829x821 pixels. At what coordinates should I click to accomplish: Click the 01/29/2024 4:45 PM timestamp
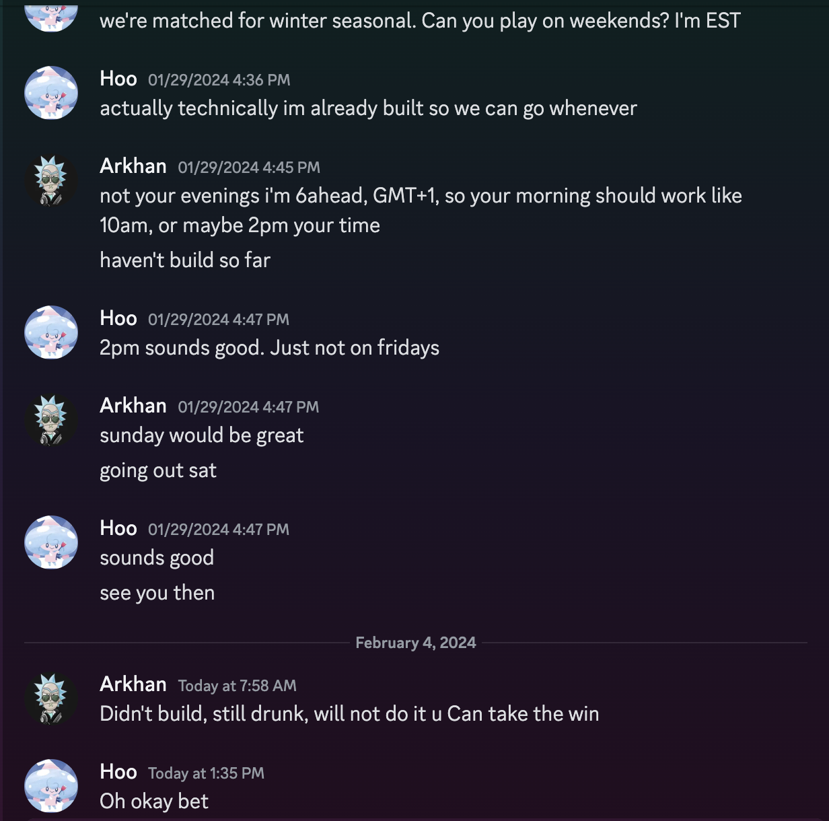(x=249, y=168)
